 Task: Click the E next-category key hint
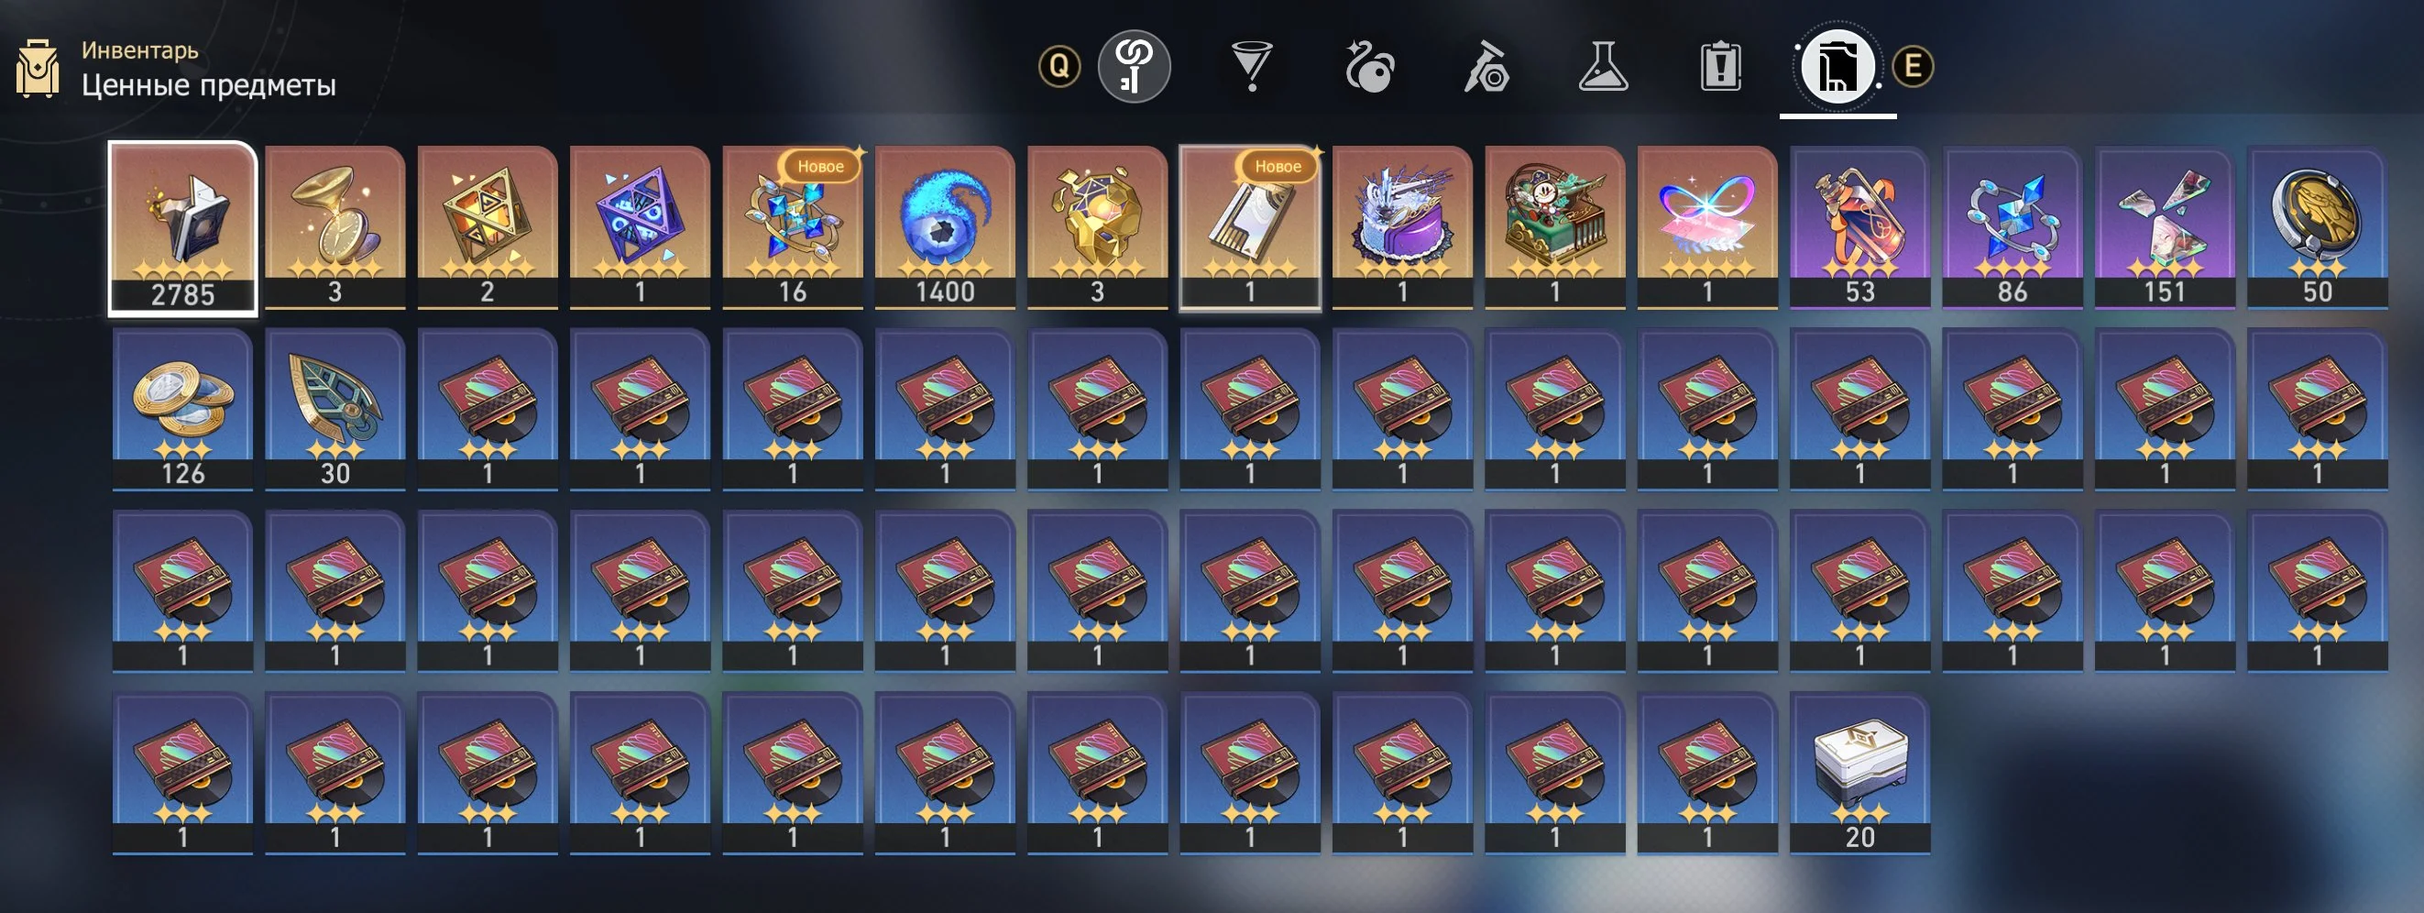(1912, 67)
